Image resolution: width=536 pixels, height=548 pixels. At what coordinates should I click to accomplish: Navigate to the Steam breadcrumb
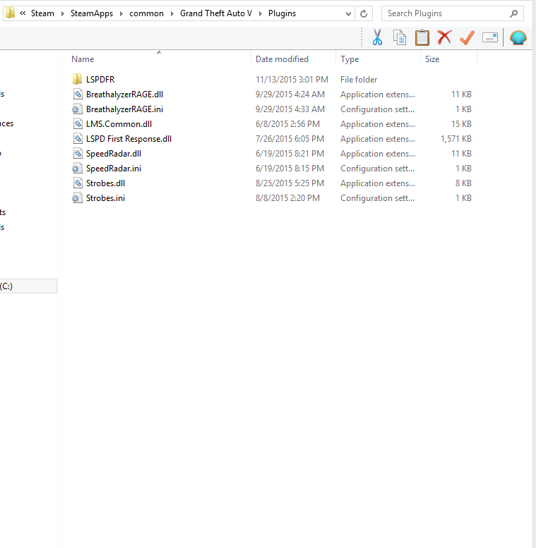pos(42,13)
